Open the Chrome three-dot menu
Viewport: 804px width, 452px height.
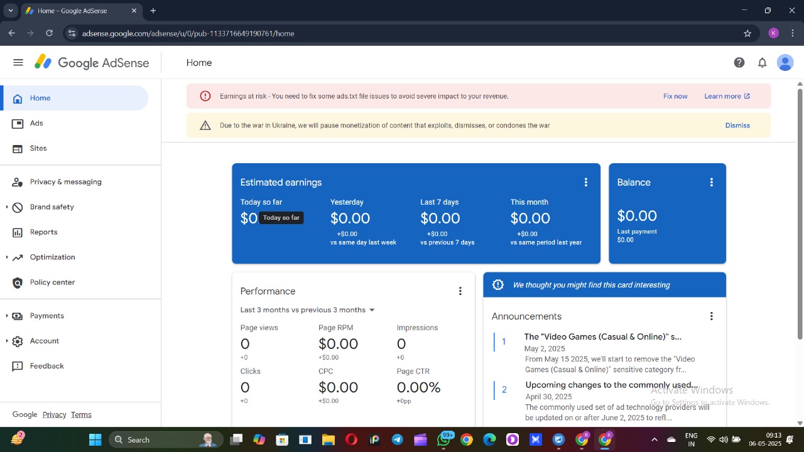tap(793, 33)
